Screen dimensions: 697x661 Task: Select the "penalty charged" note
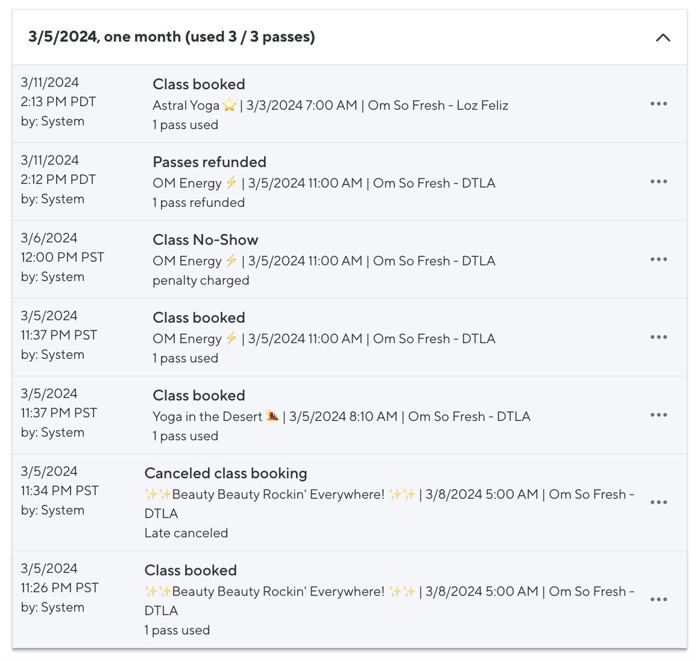pyautogui.click(x=201, y=280)
